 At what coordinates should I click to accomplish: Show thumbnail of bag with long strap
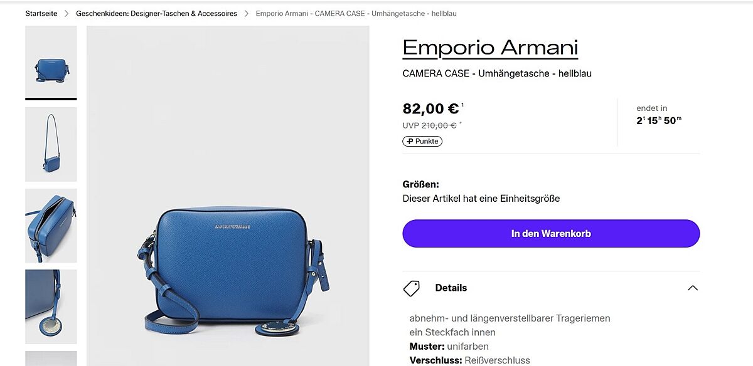pos(51,144)
